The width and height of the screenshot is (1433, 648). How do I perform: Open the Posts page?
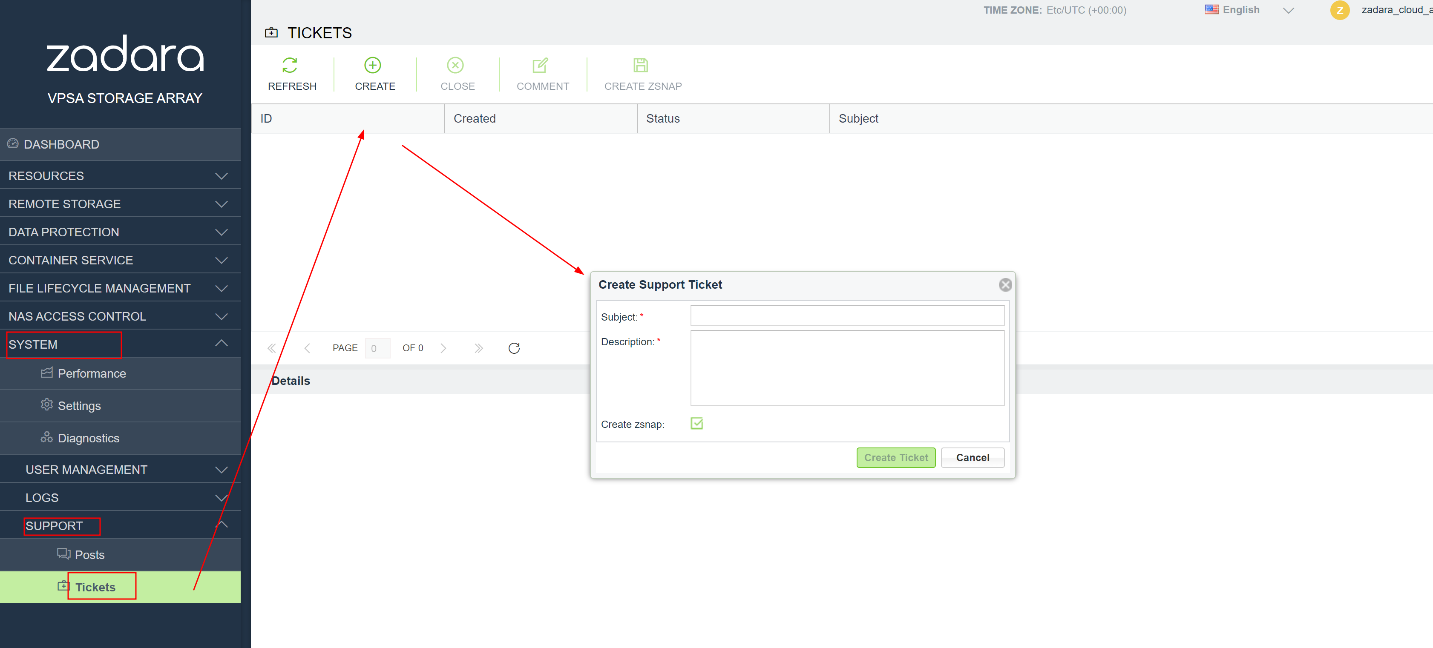coord(120,555)
